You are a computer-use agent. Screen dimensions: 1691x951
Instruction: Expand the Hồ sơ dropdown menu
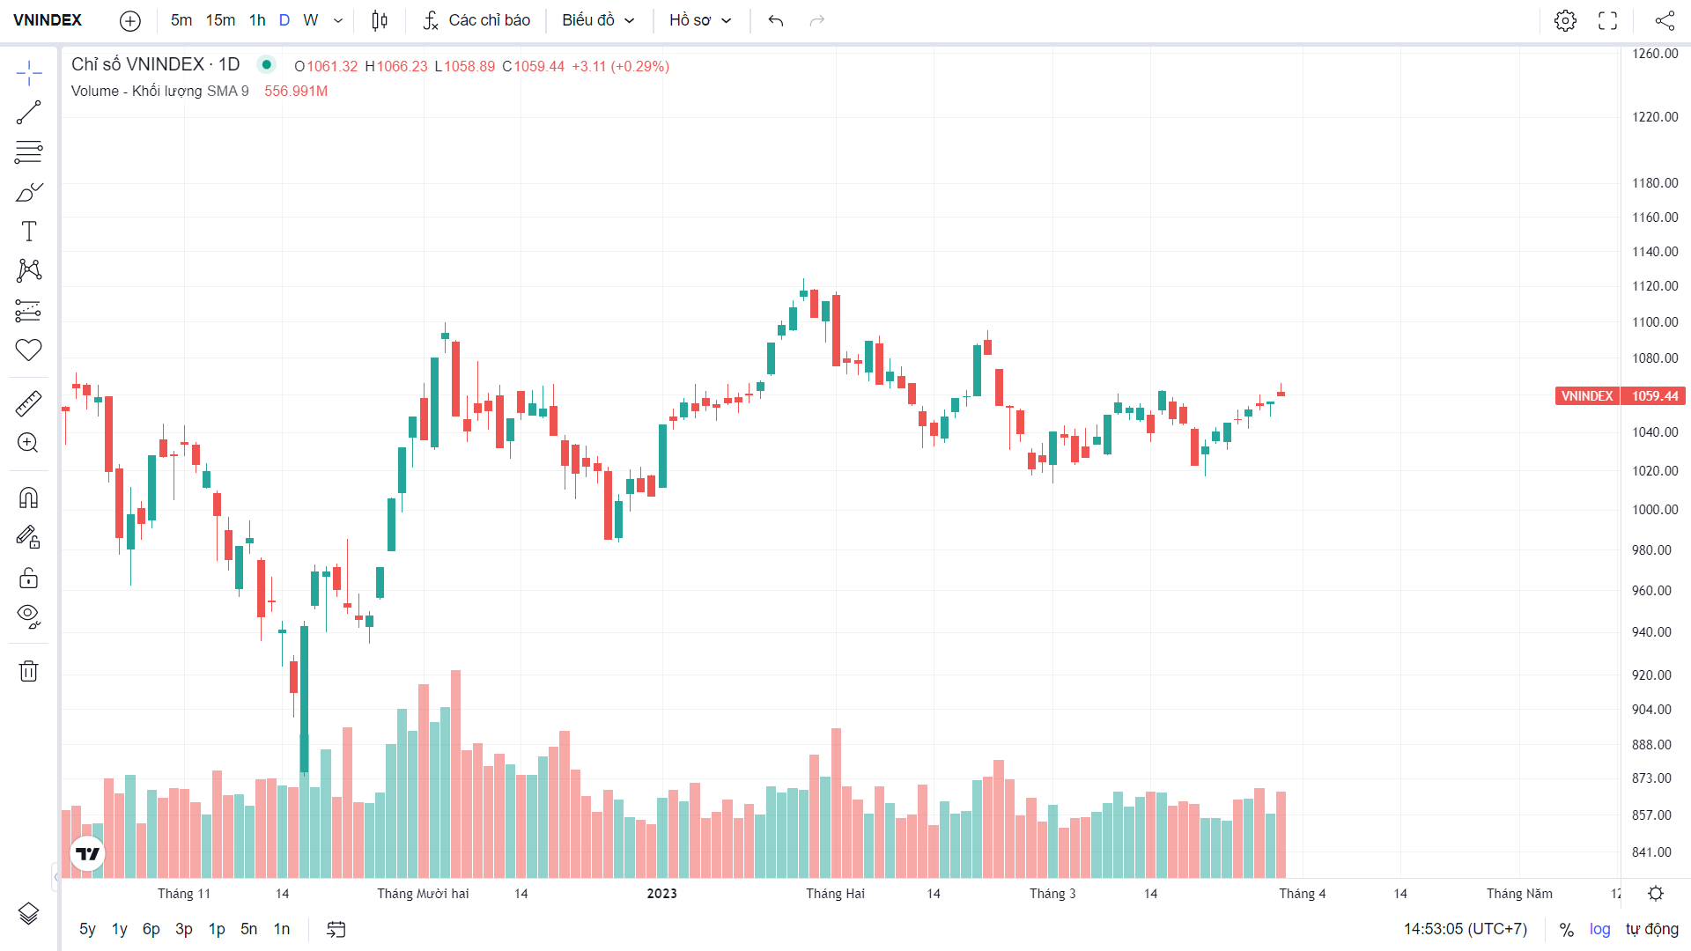click(700, 20)
